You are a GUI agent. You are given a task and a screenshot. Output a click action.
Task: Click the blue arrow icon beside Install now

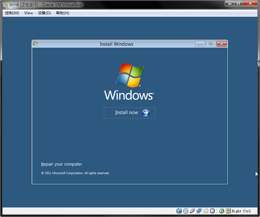coord(146,113)
